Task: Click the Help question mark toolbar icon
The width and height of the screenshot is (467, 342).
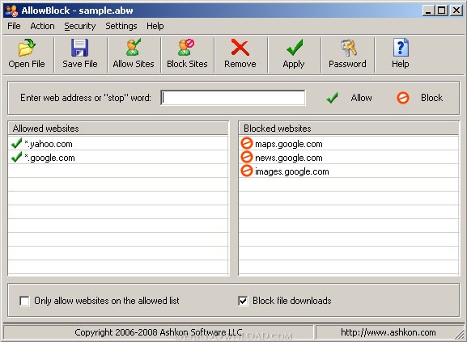Action: tap(401, 48)
